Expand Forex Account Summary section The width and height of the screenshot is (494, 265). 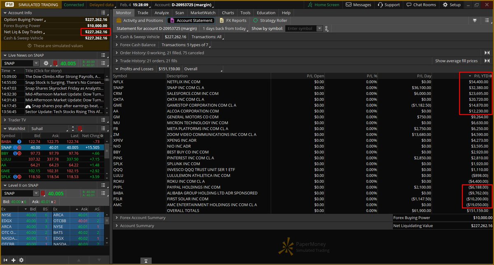pos(117,218)
